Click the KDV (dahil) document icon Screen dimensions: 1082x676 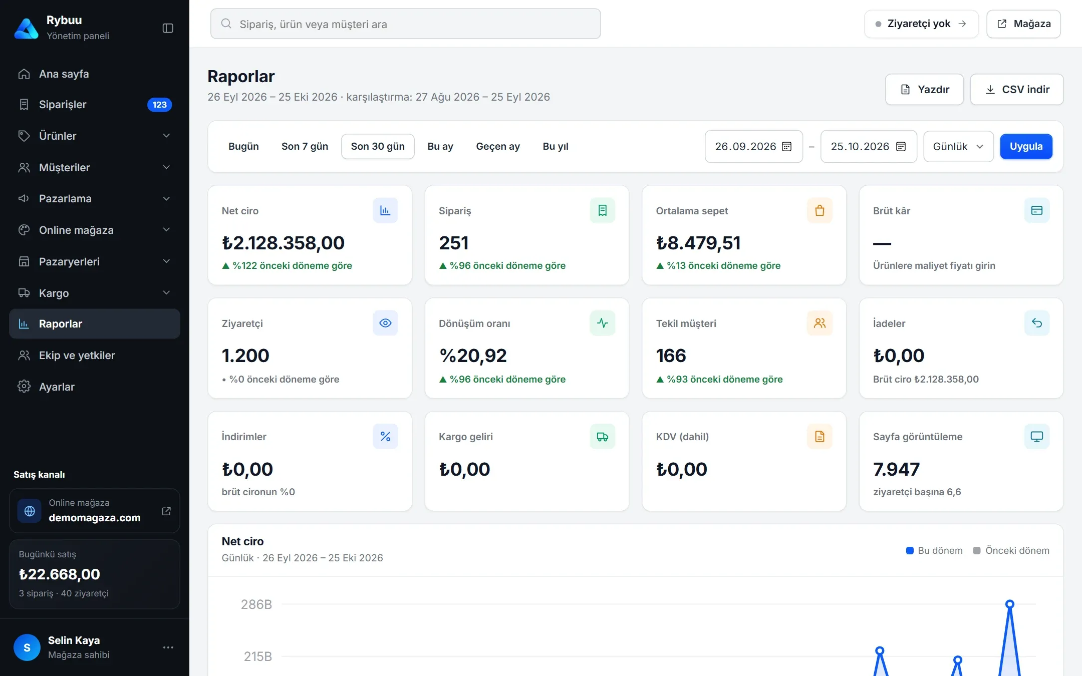coord(820,436)
